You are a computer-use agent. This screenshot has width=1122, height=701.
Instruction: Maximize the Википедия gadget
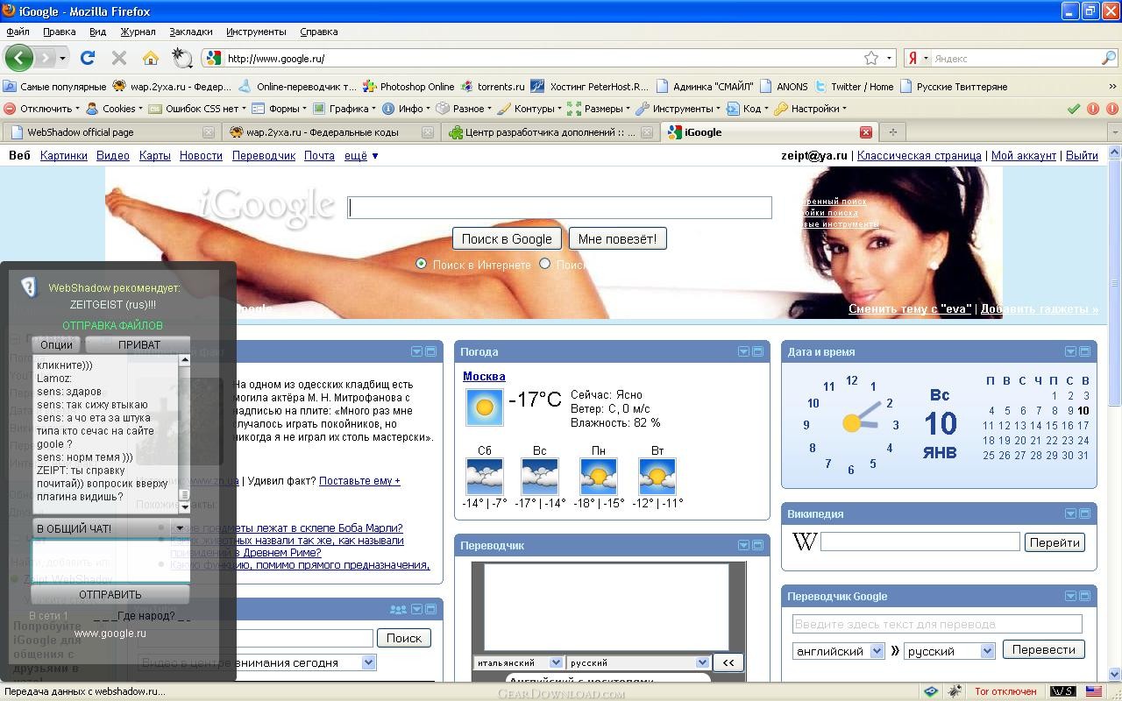tap(1084, 513)
